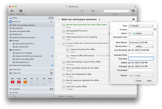Click the Next Review date field
The height and width of the screenshot is (109, 162).
(141, 42)
